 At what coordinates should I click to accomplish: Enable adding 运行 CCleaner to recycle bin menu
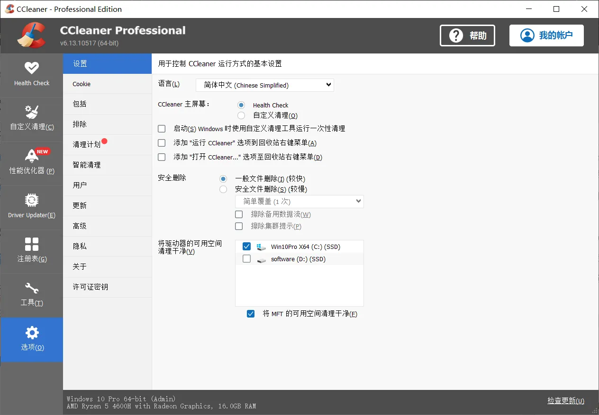(162, 142)
